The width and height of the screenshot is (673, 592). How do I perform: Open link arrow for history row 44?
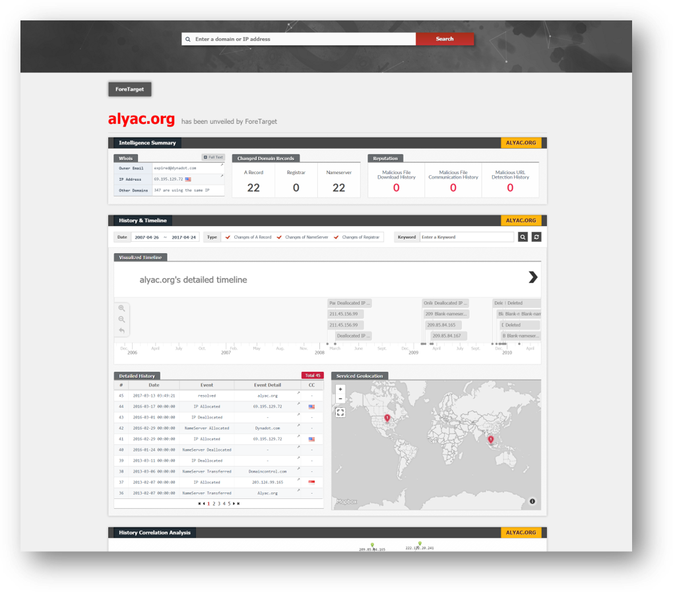(x=299, y=403)
